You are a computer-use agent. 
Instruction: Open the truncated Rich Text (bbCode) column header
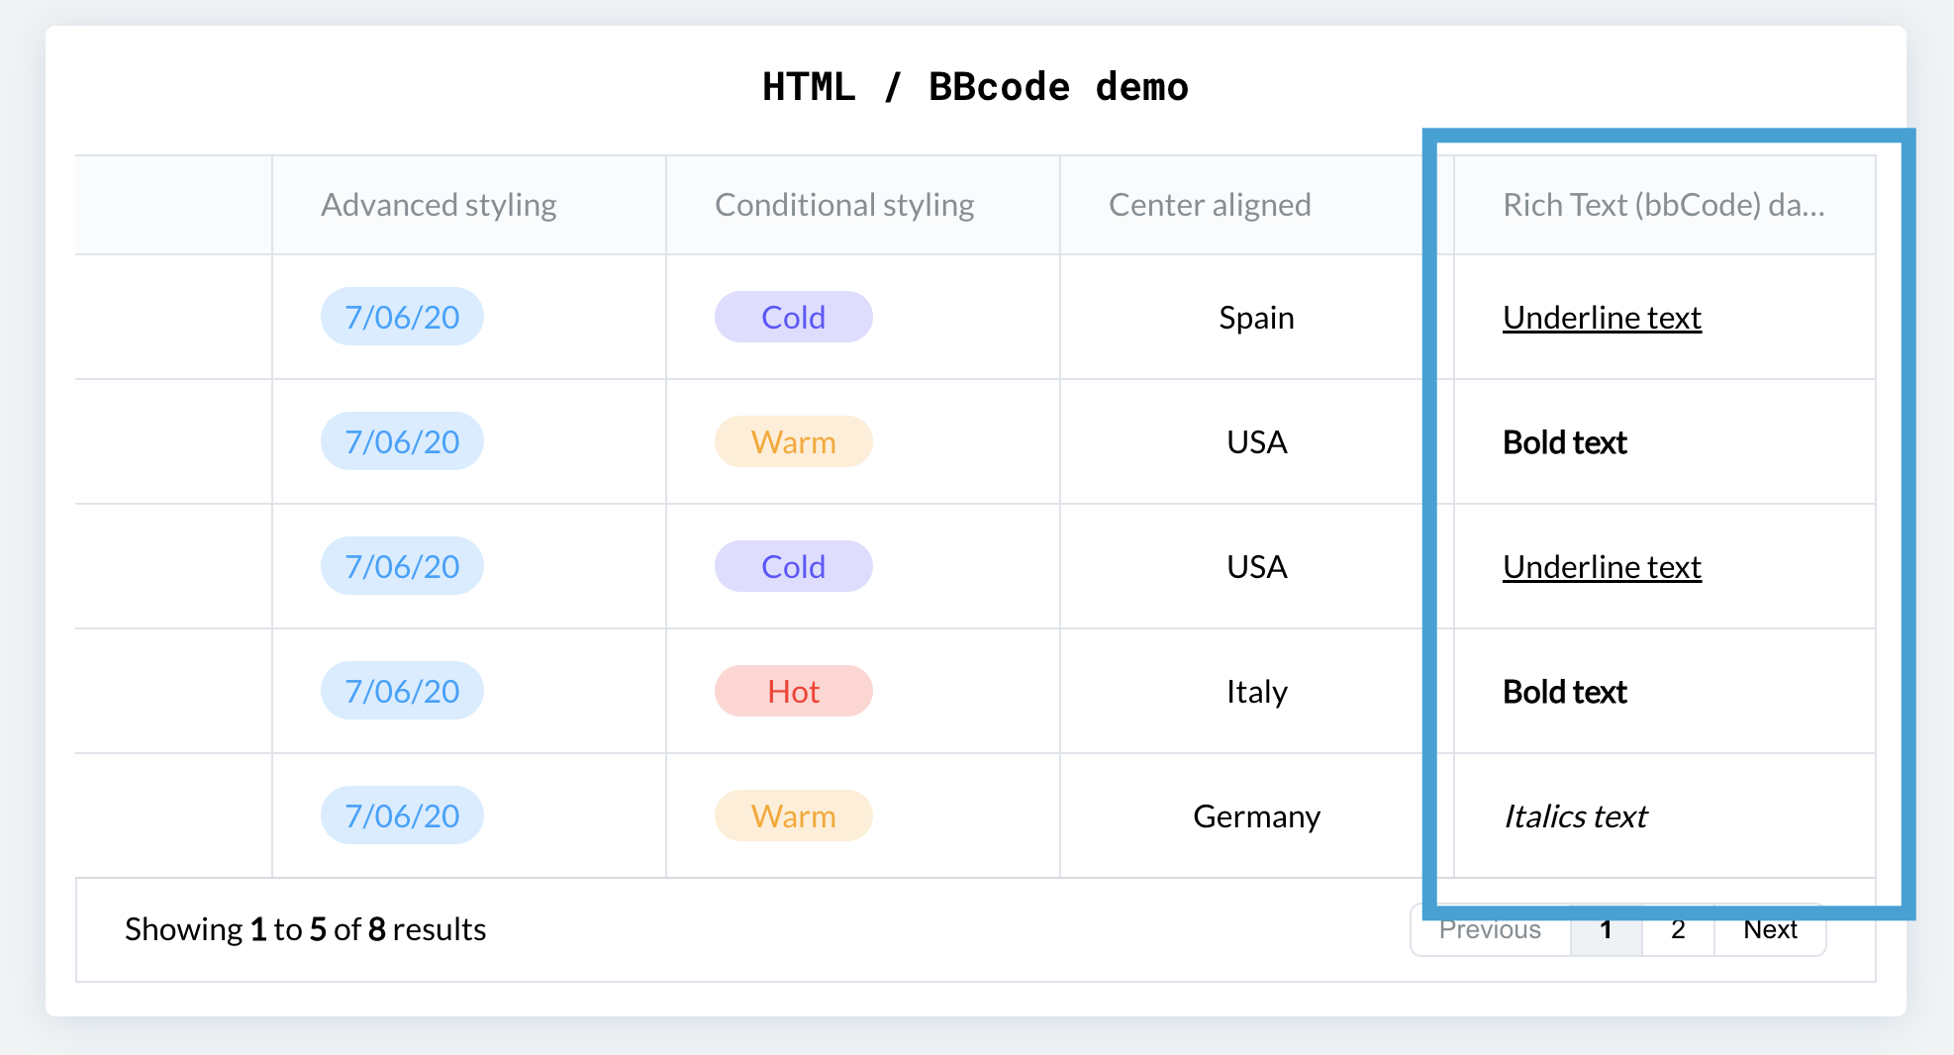tap(1662, 205)
